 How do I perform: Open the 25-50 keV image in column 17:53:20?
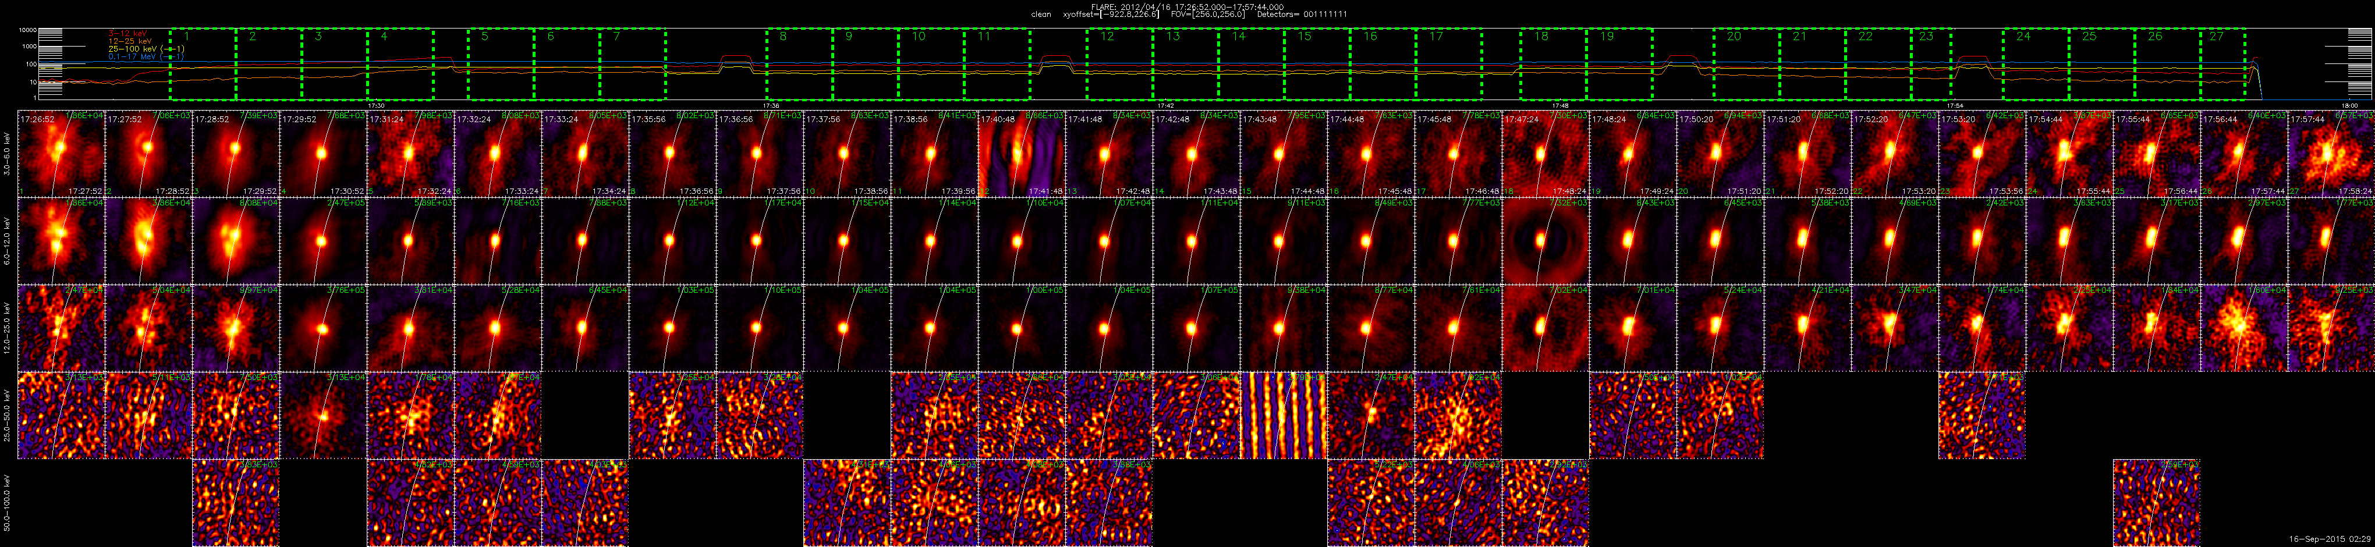point(1982,415)
